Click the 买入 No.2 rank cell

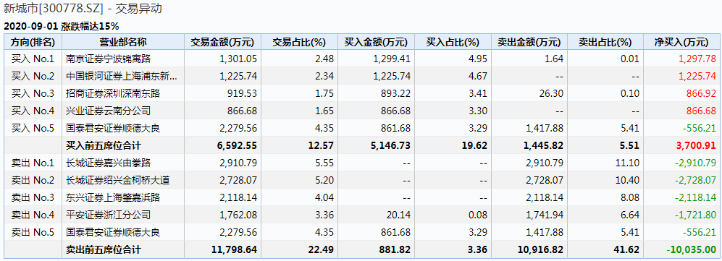pyautogui.click(x=33, y=77)
